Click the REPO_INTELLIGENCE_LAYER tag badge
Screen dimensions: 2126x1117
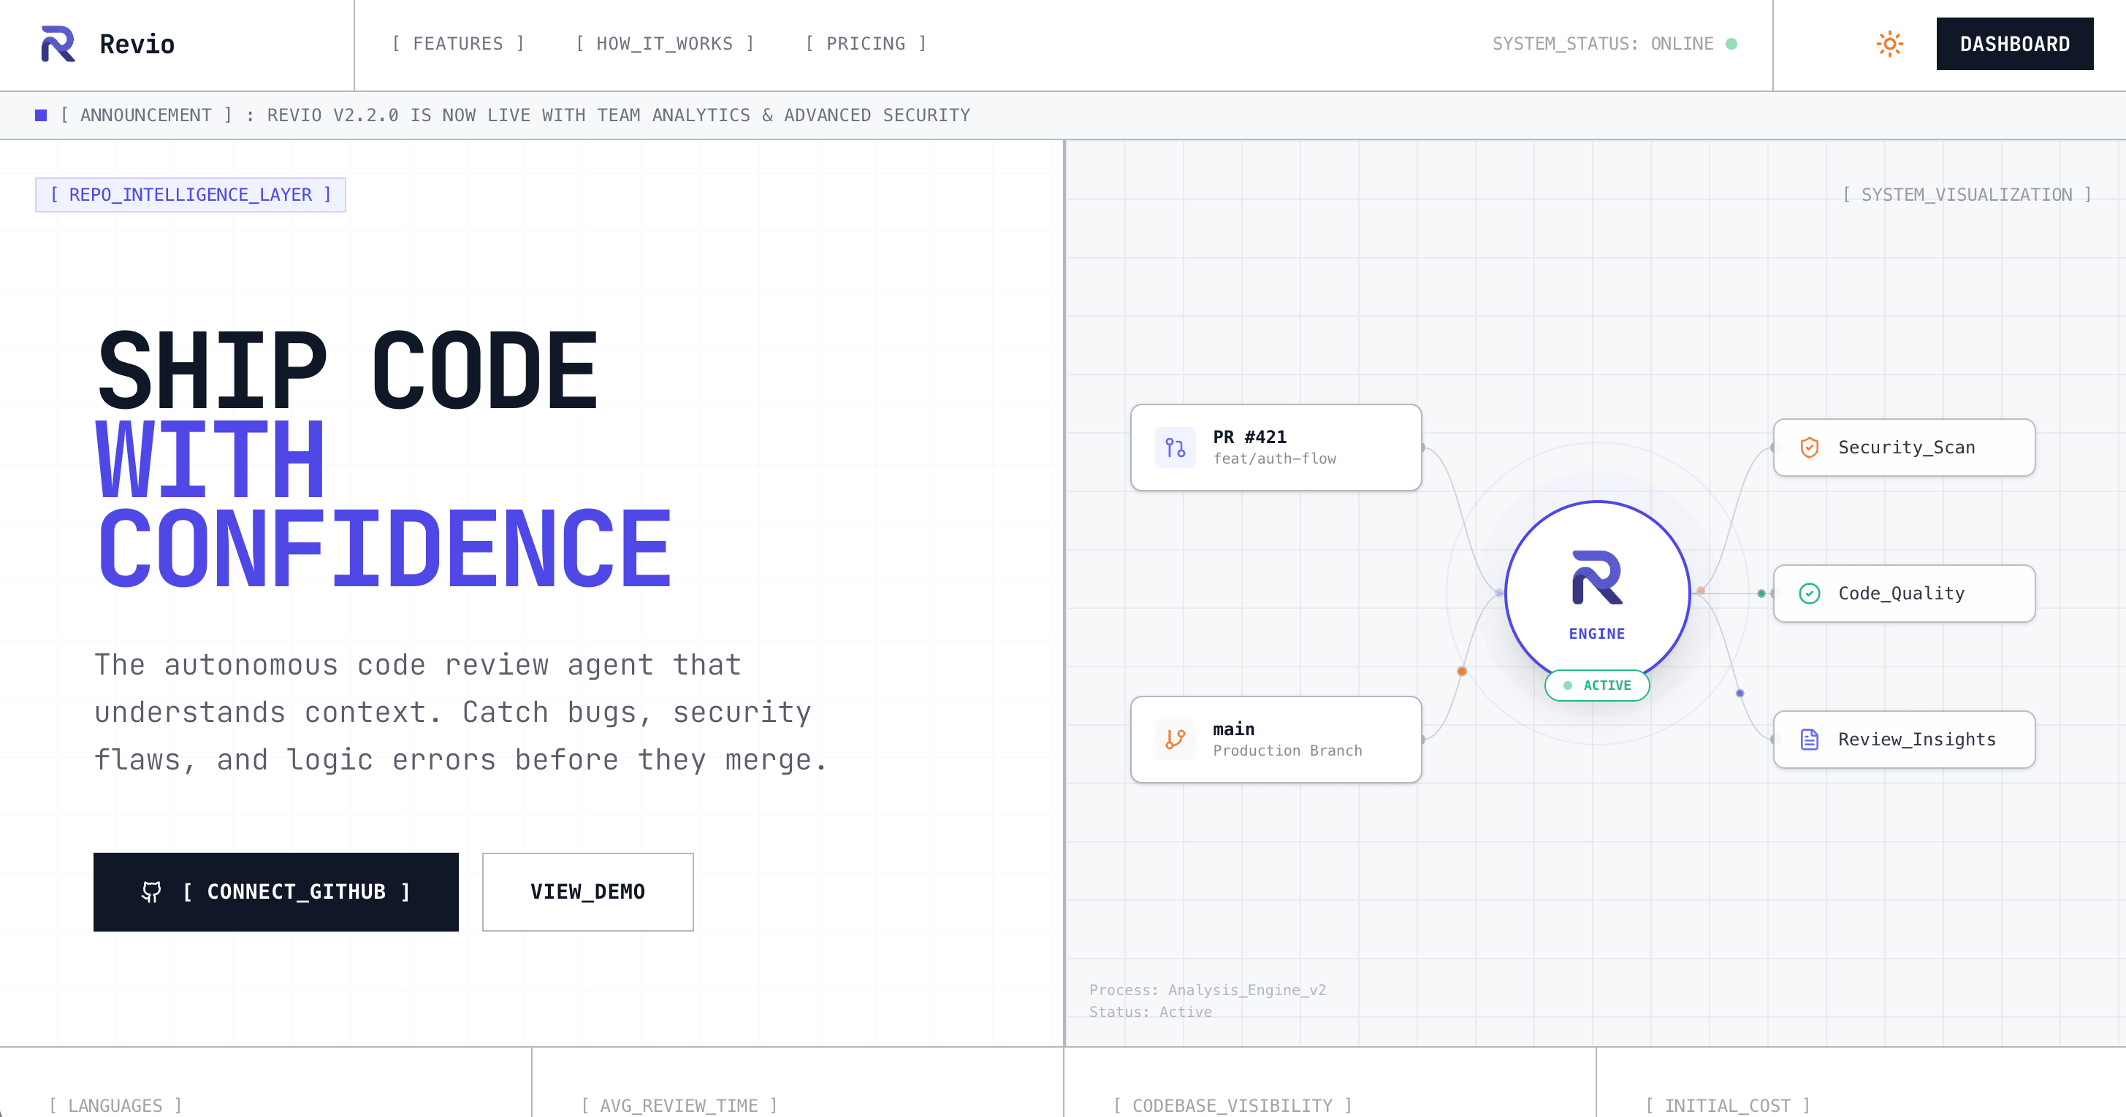click(x=191, y=195)
